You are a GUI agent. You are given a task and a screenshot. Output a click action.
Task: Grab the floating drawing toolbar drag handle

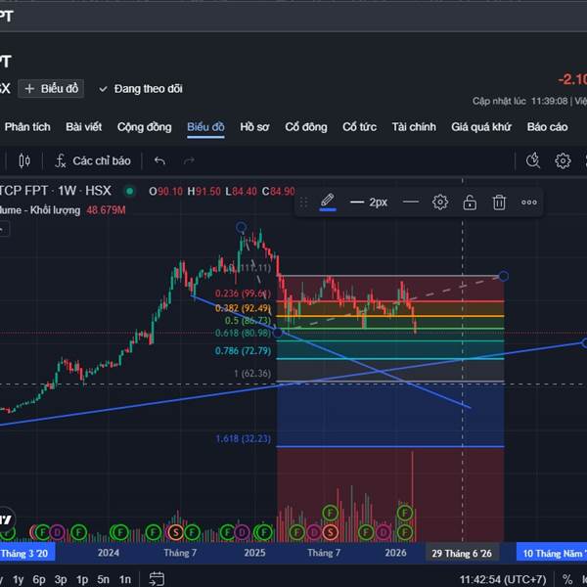click(303, 203)
